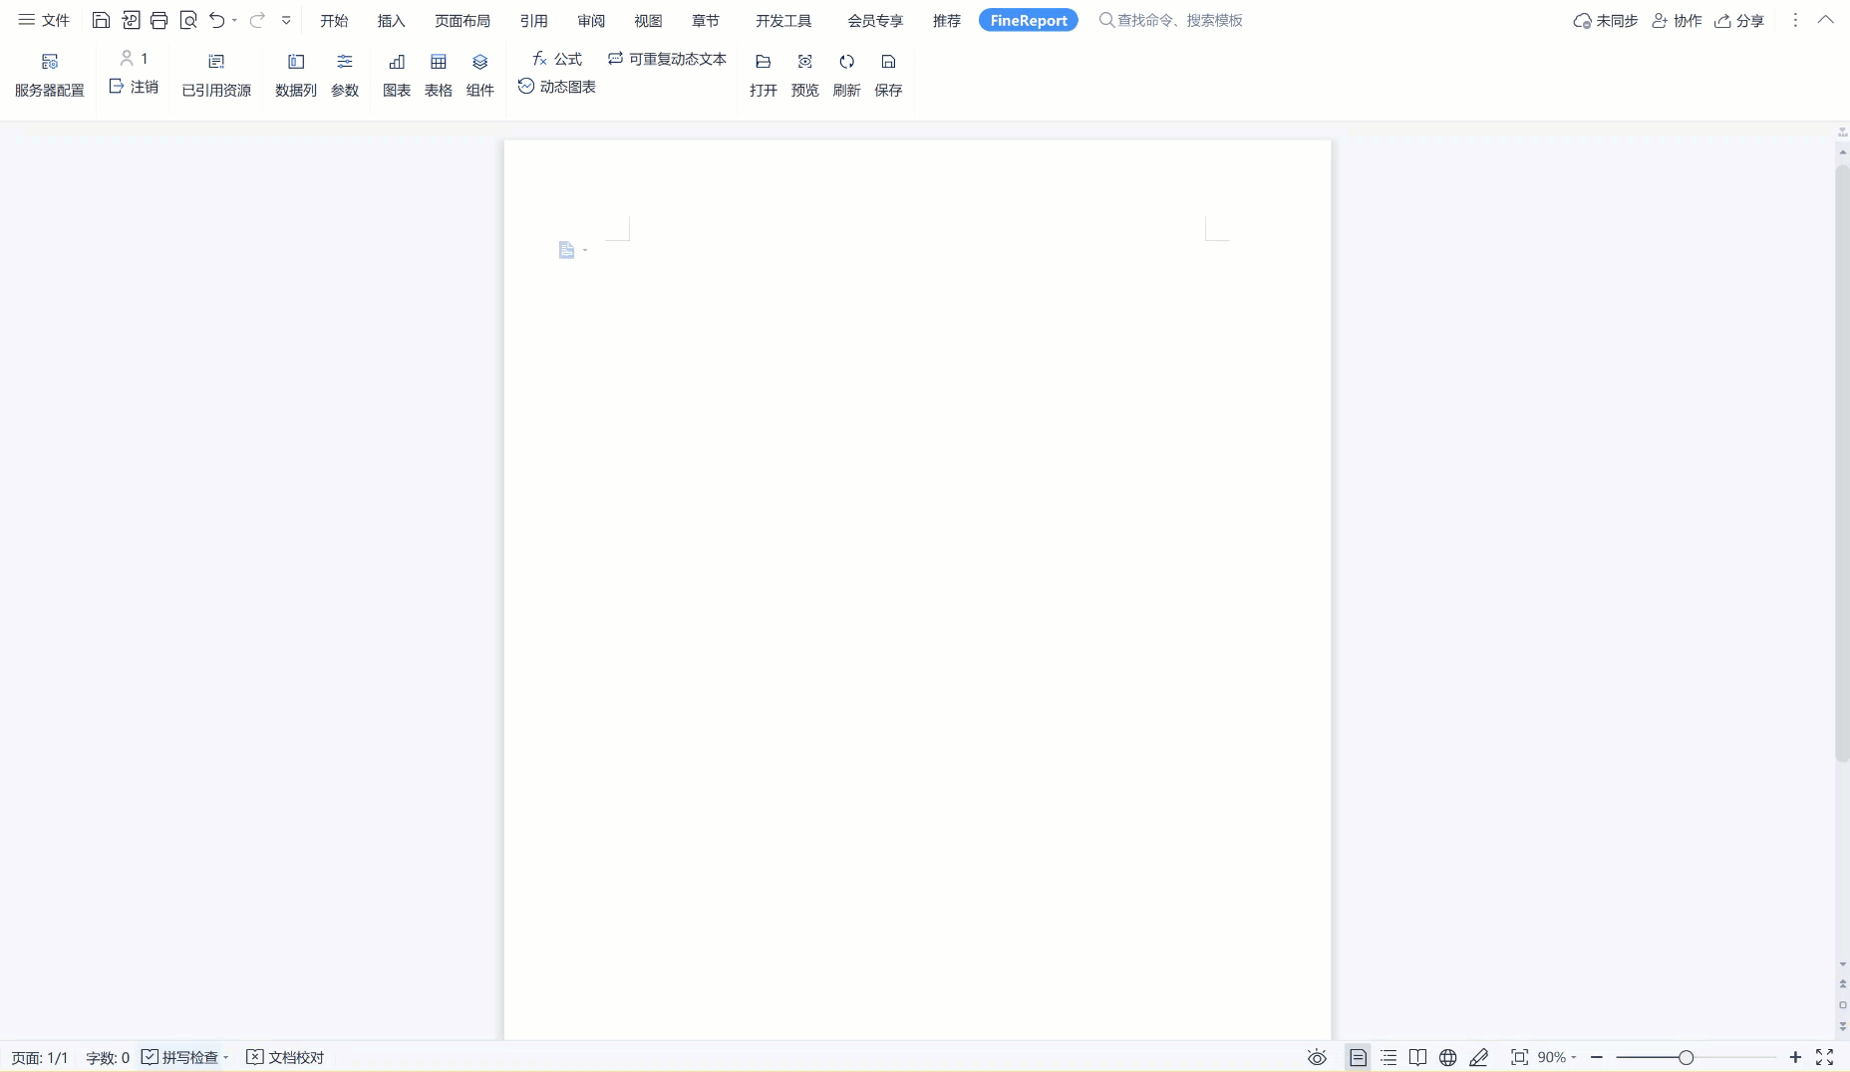Expand the undo history dropdown arrow
1850x1072 pixels.
(235, 20)
